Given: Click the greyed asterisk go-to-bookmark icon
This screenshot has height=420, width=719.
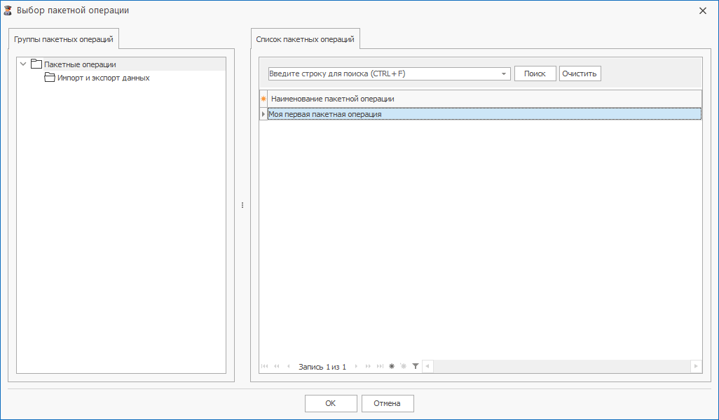Looking at the screenshot, I should coord(404,366).
